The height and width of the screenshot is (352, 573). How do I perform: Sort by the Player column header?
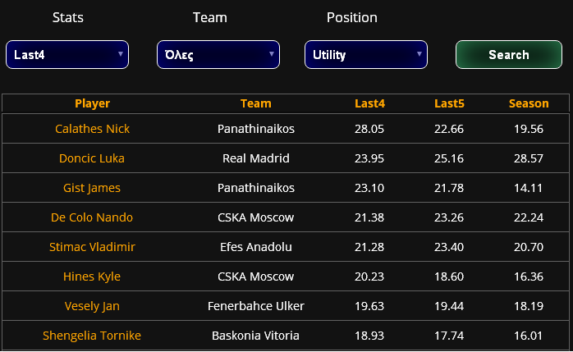[x=92, y=103]
